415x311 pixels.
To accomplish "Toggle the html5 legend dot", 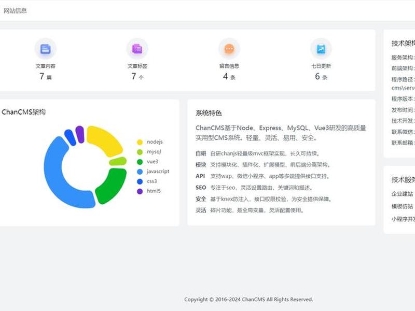I will (x=140, y=191).
